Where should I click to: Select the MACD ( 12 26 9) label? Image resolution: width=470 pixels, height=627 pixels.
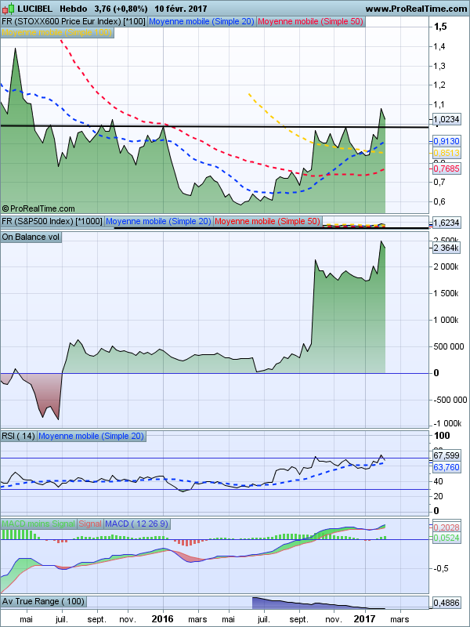coord(136,524)
